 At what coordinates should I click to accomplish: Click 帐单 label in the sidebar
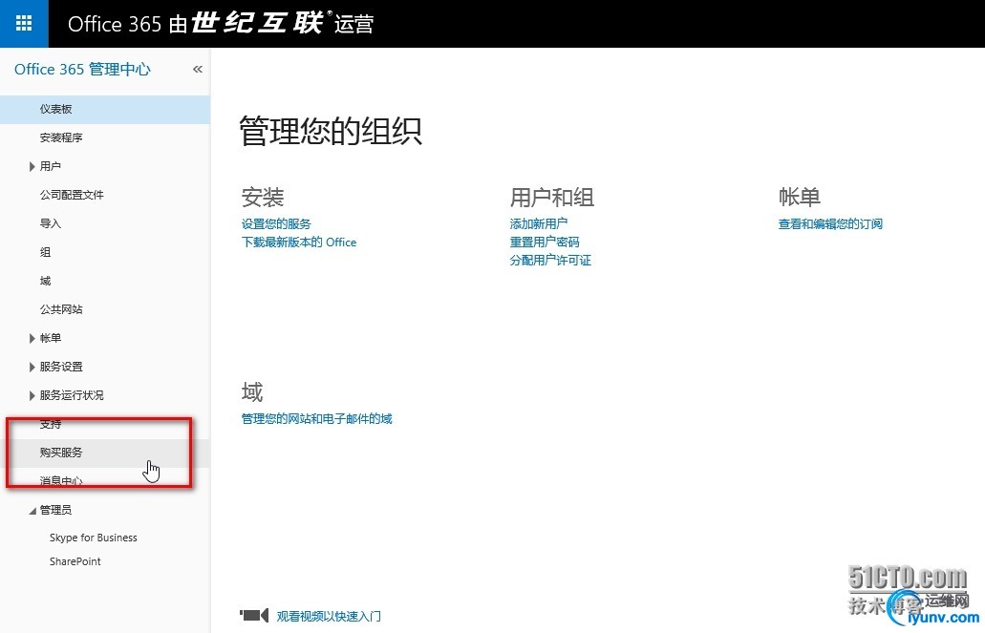(x=51, y=339)
